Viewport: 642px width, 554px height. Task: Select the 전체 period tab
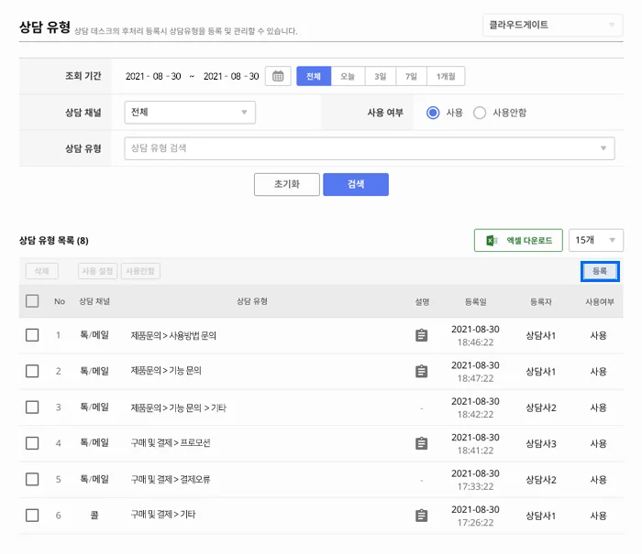[314, 76]
